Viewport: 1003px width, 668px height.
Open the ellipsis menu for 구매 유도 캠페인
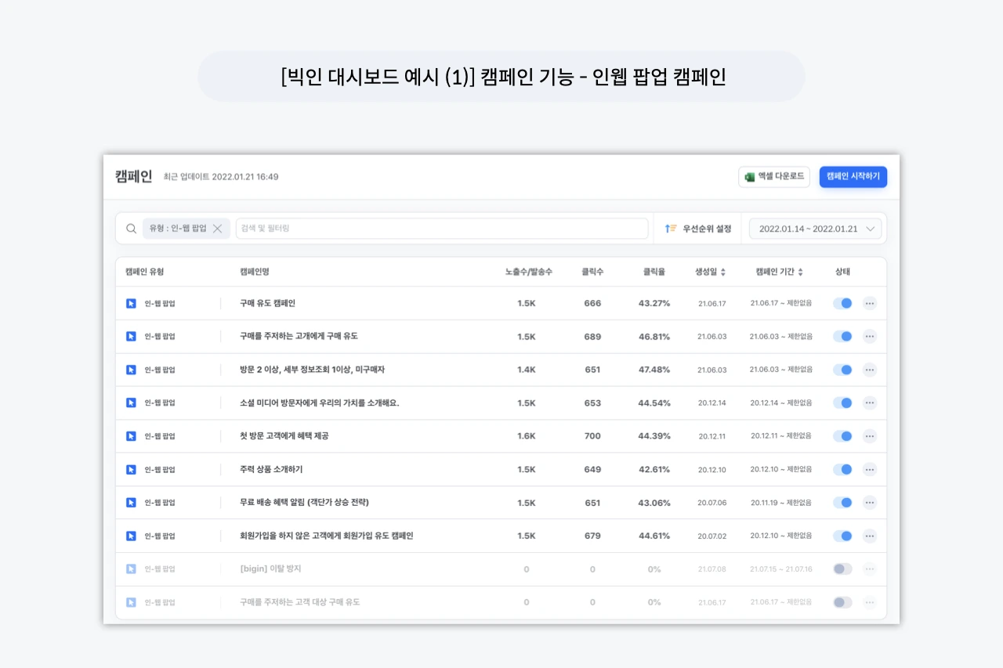(x=870, y=303)
